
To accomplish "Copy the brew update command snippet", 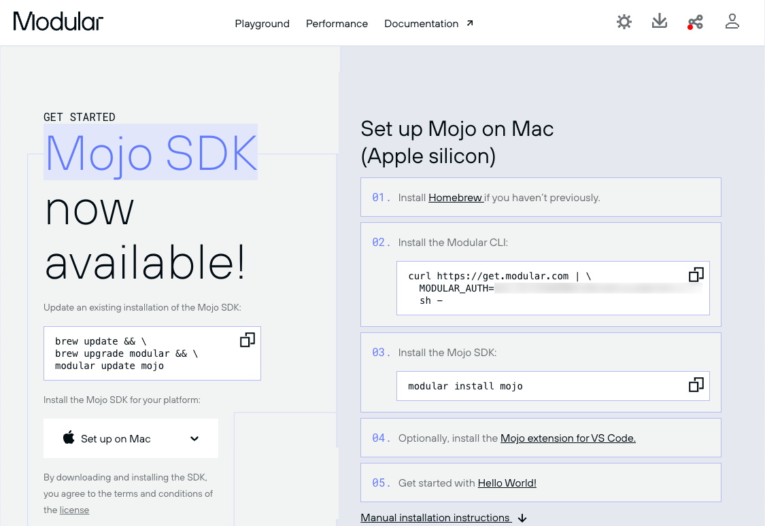I will pos(248,338).
